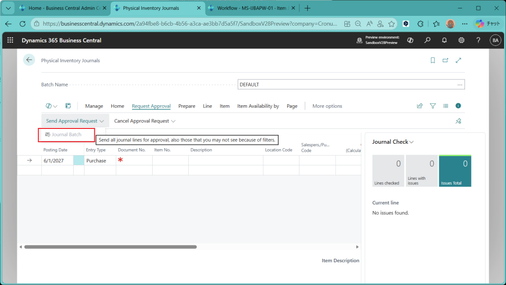Click the Journal Batch action
Screen dimensions: 506x285
click(66, 134)
